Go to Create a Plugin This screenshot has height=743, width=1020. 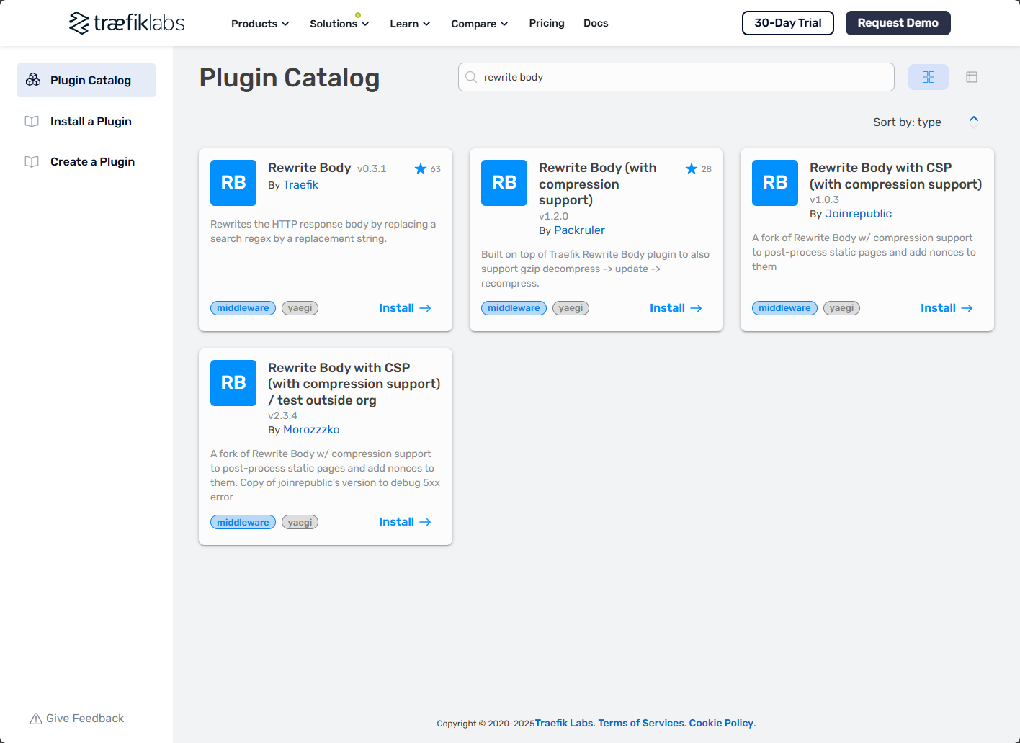92,162
